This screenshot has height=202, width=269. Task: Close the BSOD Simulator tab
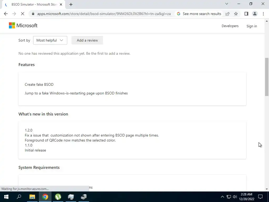pos(61,4)
